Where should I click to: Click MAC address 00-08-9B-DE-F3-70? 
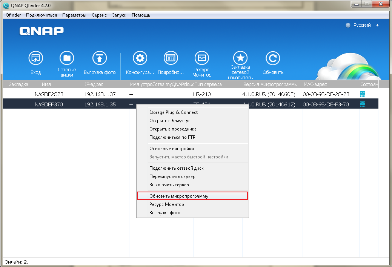coord(326,104)
